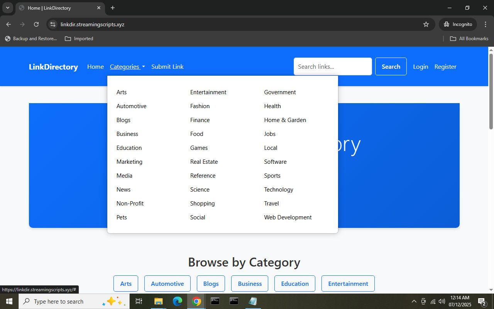Click the Windows Task View icon
This screenshot has height=309, width=494.
(139, 301)
